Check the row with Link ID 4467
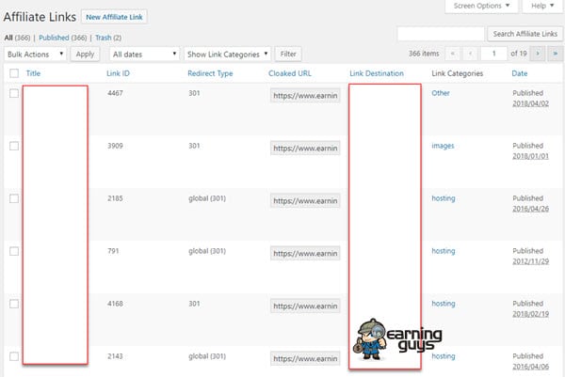 (14, 93)
